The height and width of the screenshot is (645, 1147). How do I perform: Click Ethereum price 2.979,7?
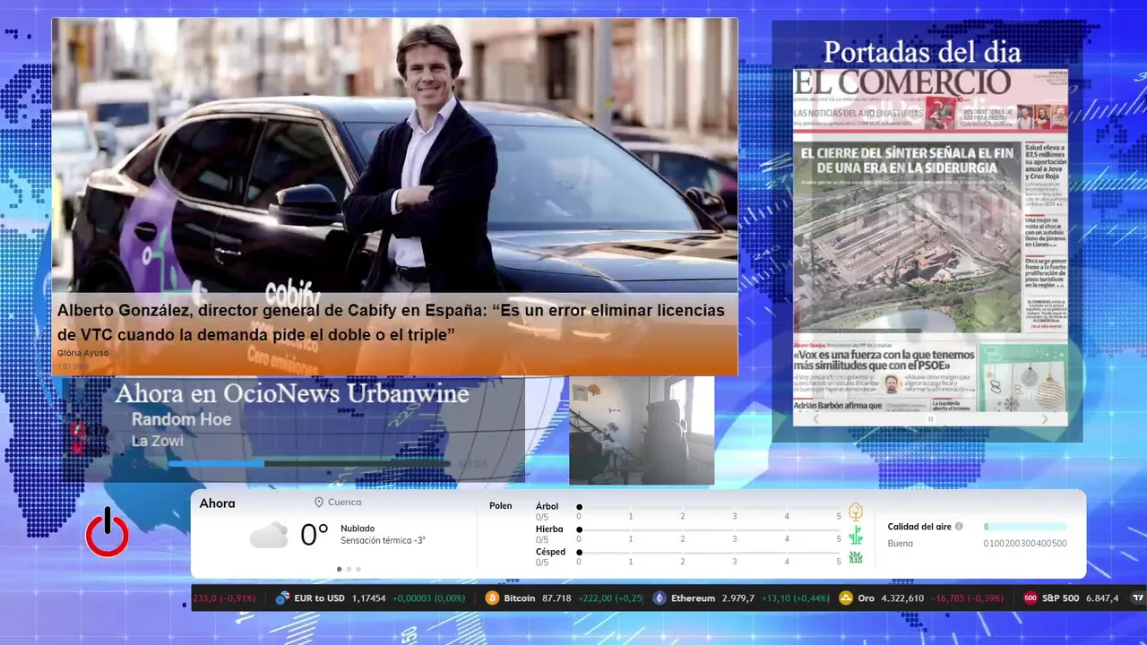[739, 598]
